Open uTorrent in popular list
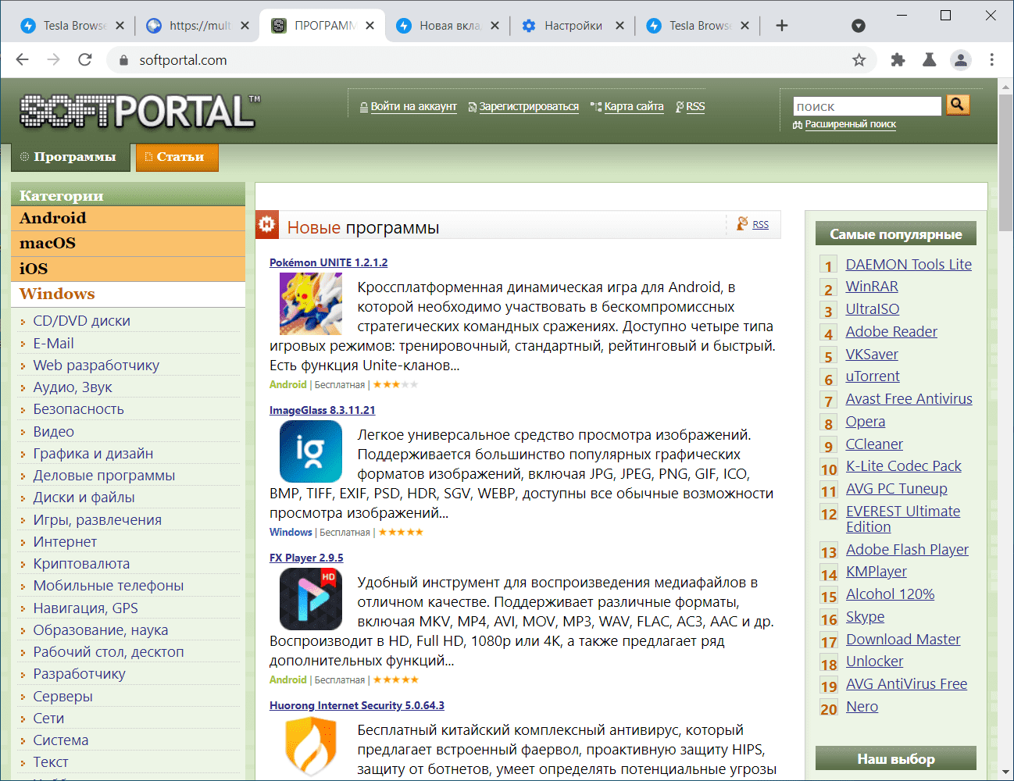Viewport: 1014px width, 781px height. (873, 376)
